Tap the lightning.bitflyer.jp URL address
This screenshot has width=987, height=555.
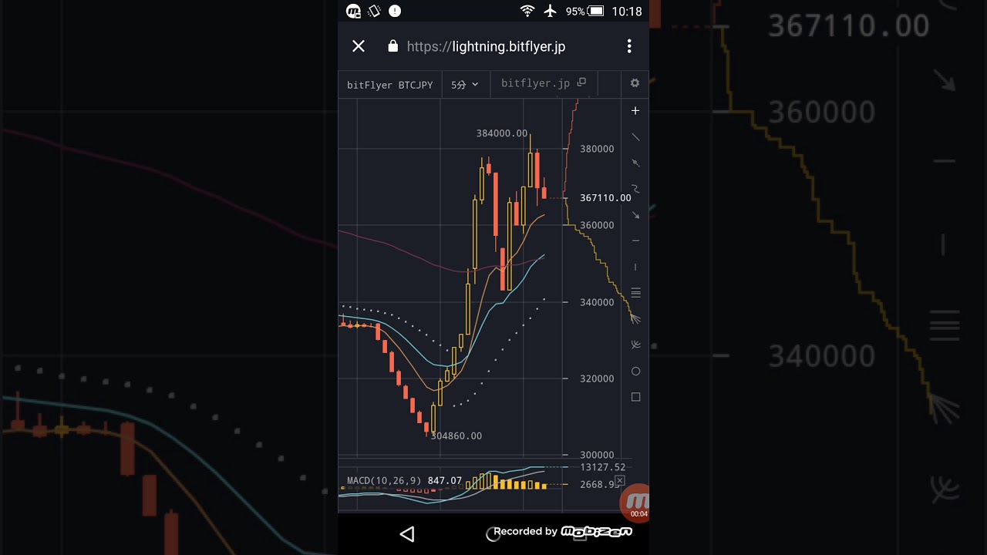pyautogui.click(x=486, y=46)
